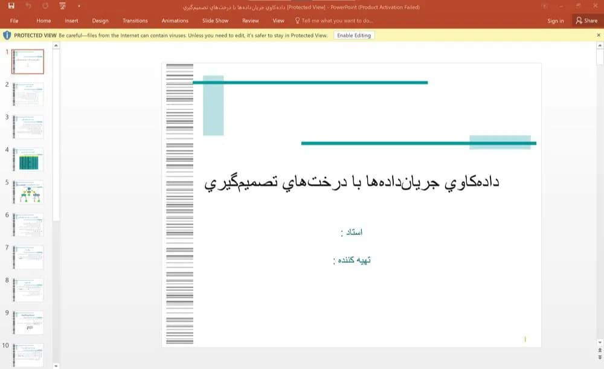Open the Customize Quick Access Toolbar dropdown

click(x=79, y=6)
